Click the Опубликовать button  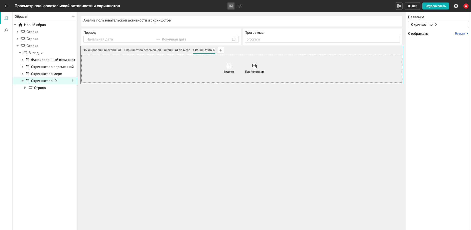(435, 6)
